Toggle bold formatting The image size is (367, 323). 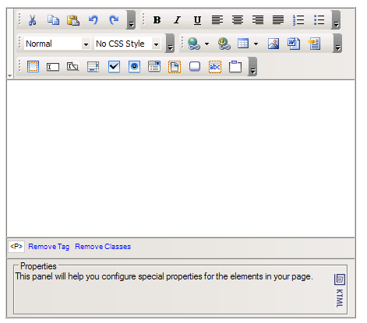coord(157,20)
